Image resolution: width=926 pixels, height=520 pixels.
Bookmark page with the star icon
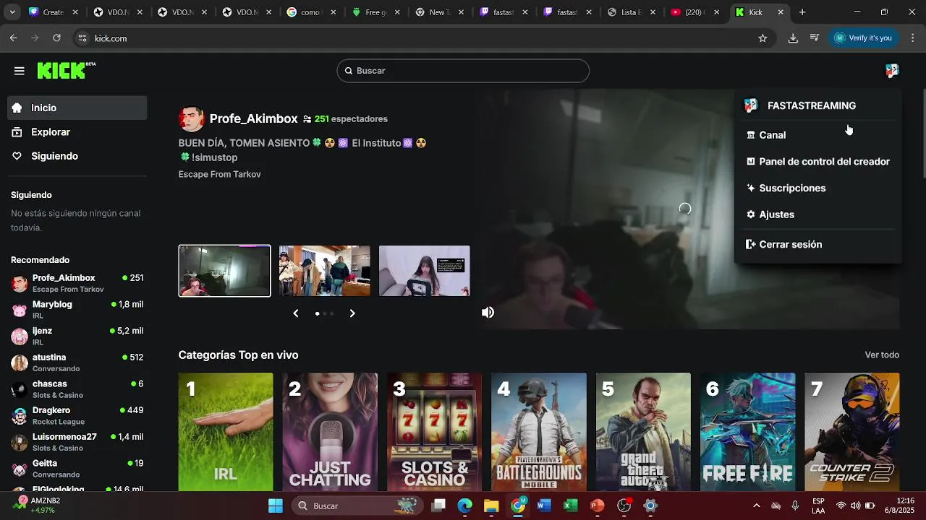pos(763,38)
